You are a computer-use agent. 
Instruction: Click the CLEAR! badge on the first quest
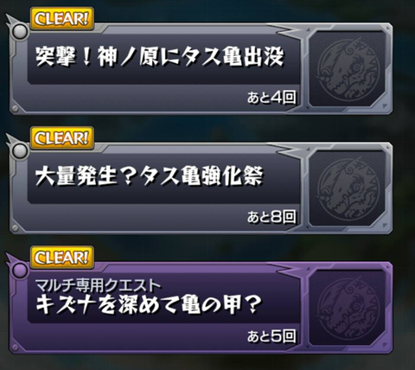62,19
